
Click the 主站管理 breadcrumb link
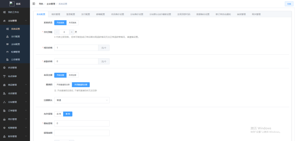51,4
